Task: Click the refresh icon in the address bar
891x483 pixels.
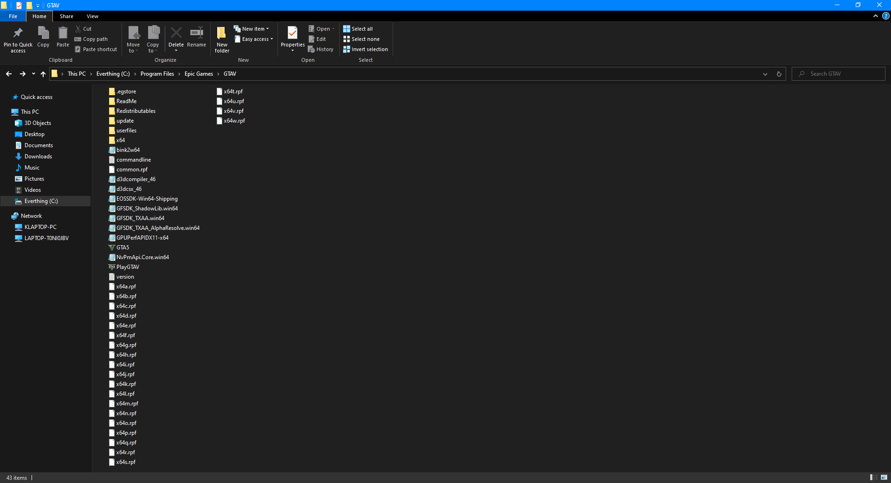Action: [778, 74]
